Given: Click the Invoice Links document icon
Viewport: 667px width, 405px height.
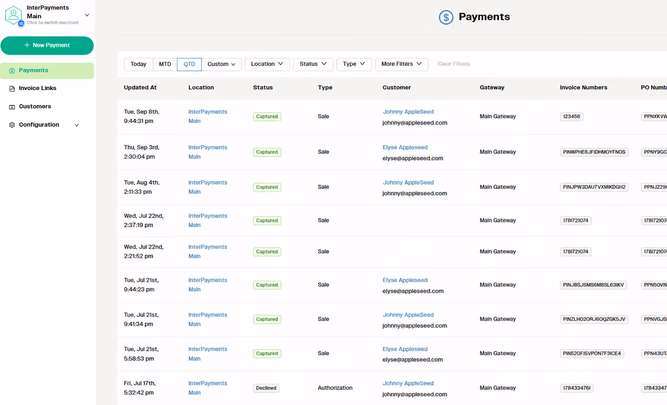Looking at the screenshot, I should pyautogui.click(x=12, y=89).
